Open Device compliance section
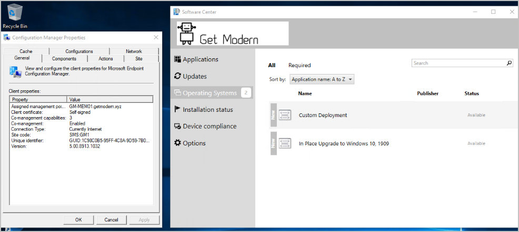Screen dimensions: 519x232 coord(209,126)
